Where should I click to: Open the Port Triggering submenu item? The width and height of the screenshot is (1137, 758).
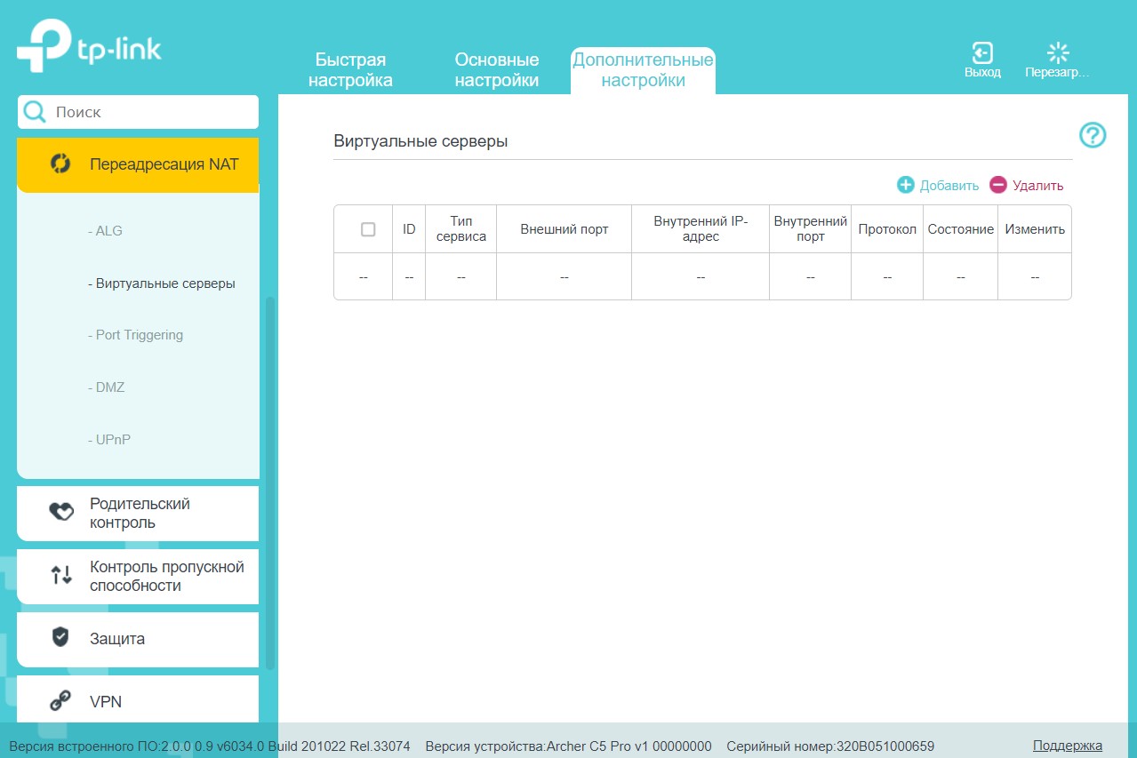pos(136,335)
